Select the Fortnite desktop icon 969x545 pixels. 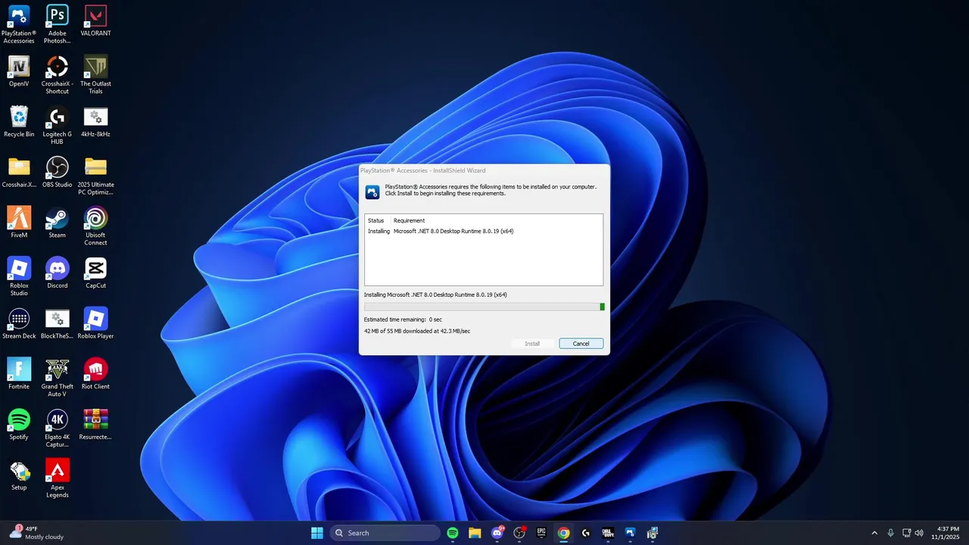pyautogui.click(x=19, y=374)
